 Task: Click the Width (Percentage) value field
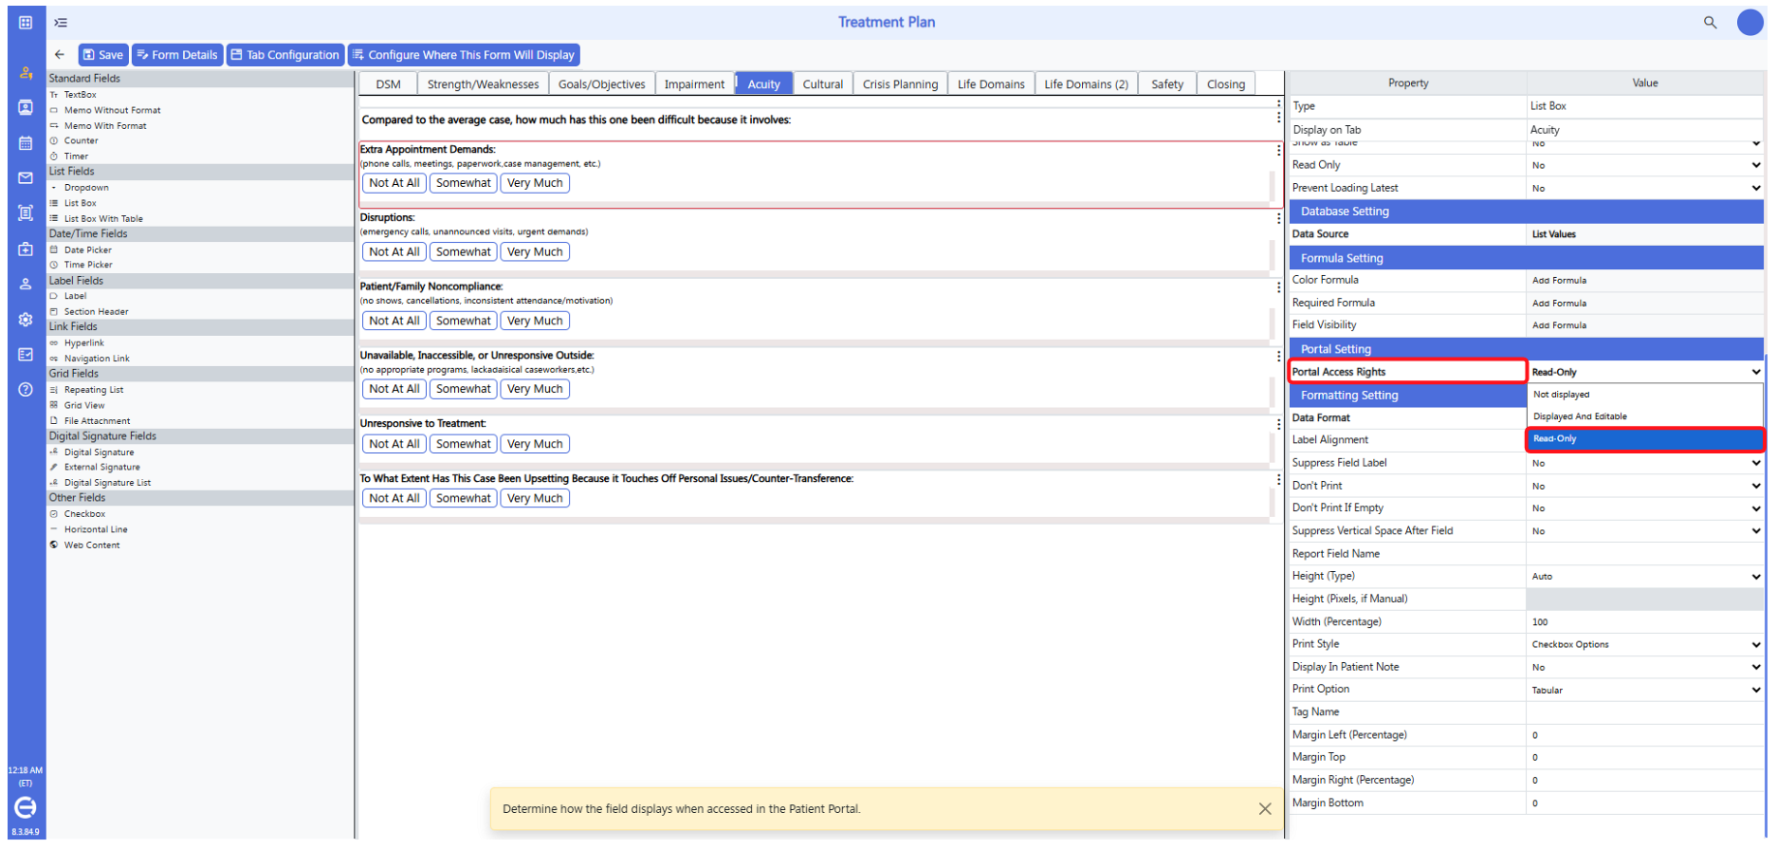1645,622
